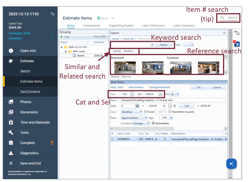The width and height of the screenshot is (248, 182).
Task: Click the Diagnostics warning icon
Action: [11, 153]
